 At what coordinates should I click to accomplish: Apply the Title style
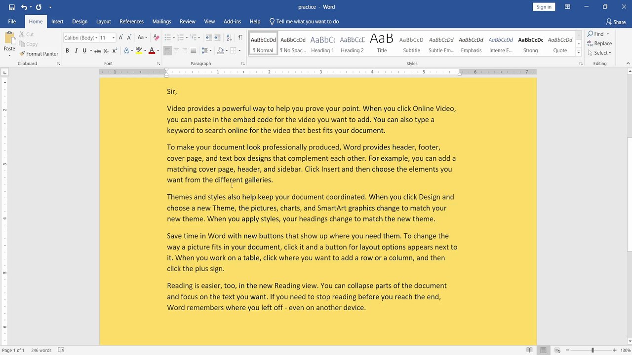[382, 43]
